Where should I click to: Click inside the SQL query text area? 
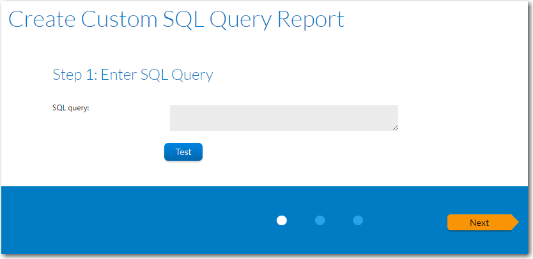(283, 118)
